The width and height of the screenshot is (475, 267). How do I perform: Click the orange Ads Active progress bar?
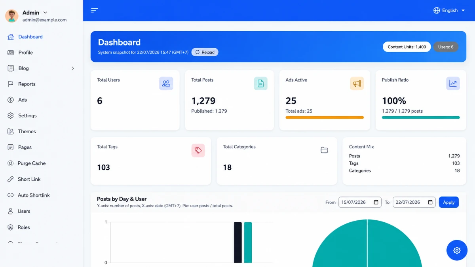325,117
